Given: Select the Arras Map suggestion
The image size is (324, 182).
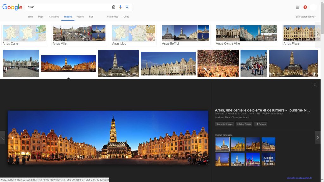Looking at the screenshot, I should point(134,35).
